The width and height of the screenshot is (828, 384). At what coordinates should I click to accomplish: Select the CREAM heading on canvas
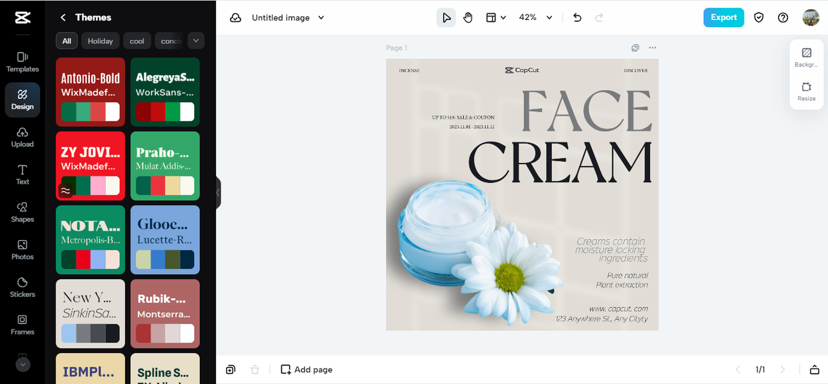[560, 162]
